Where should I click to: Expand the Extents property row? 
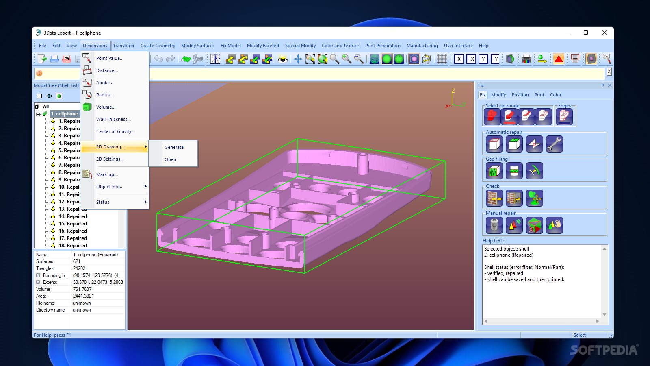click(x=38, y=282)
